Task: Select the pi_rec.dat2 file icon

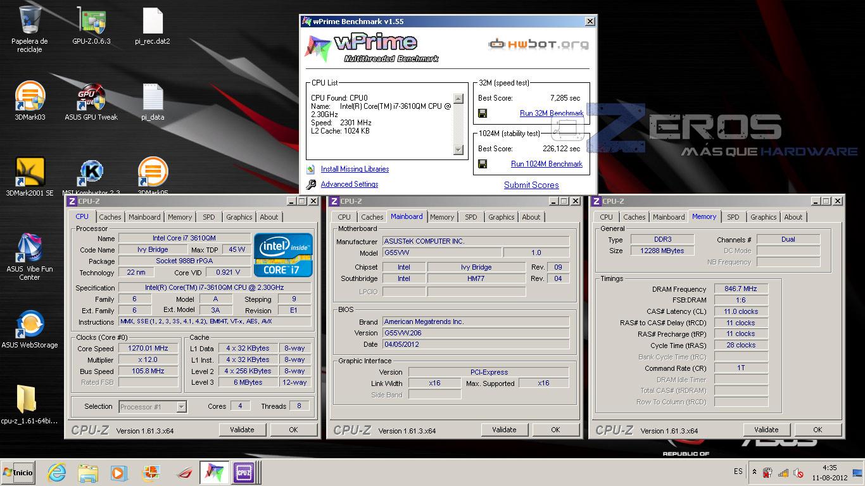Action: [153, 21]
